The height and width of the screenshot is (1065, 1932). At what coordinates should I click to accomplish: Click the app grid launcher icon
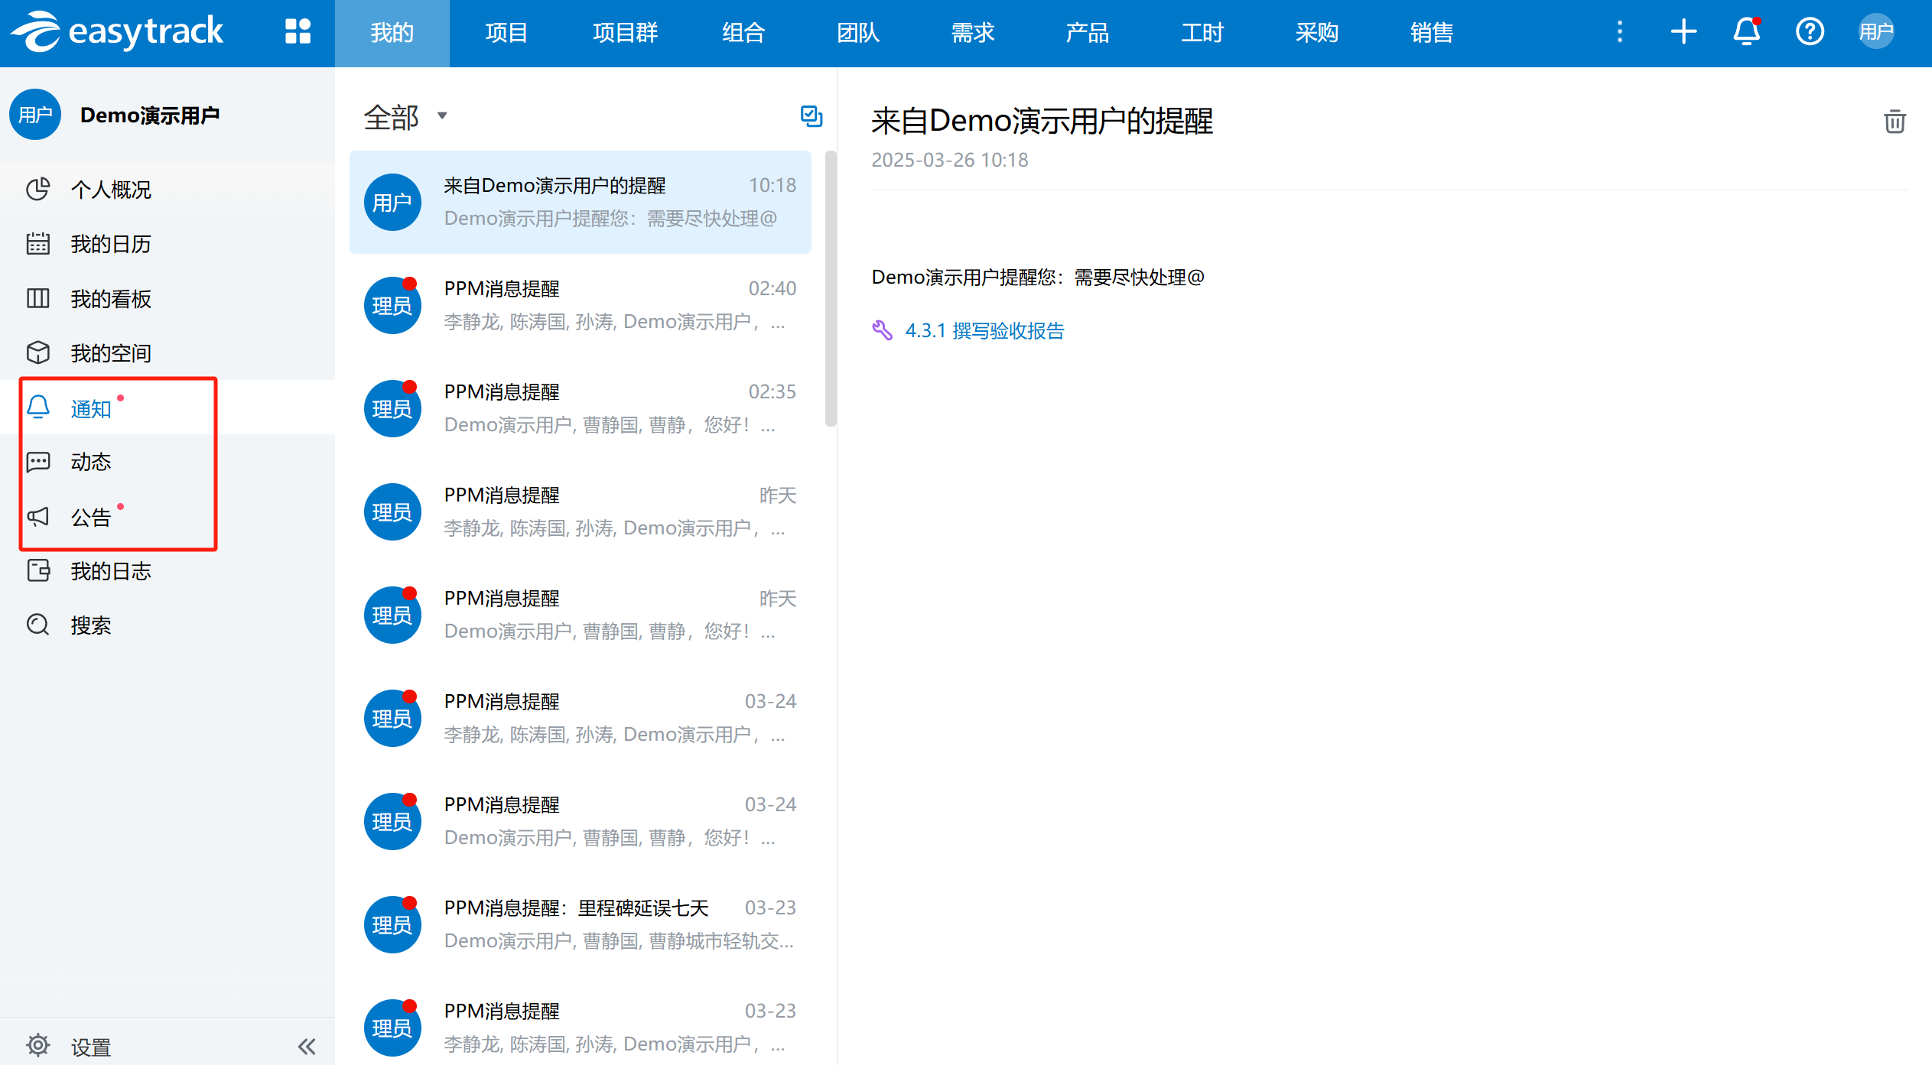[298, 32]
